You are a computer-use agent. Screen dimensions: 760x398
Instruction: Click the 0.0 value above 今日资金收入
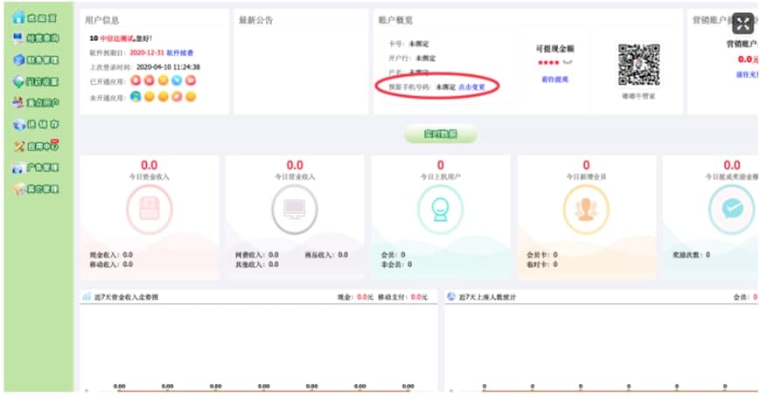(150, 165)
